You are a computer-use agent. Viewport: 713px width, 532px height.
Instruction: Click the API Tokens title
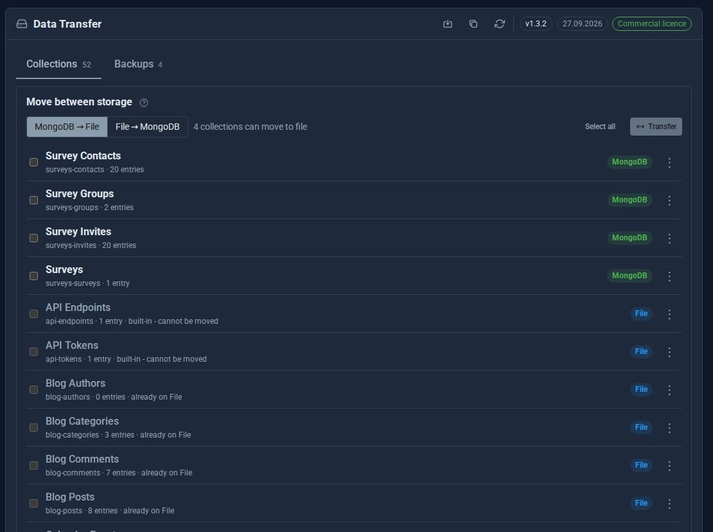[x=72, y=345]
